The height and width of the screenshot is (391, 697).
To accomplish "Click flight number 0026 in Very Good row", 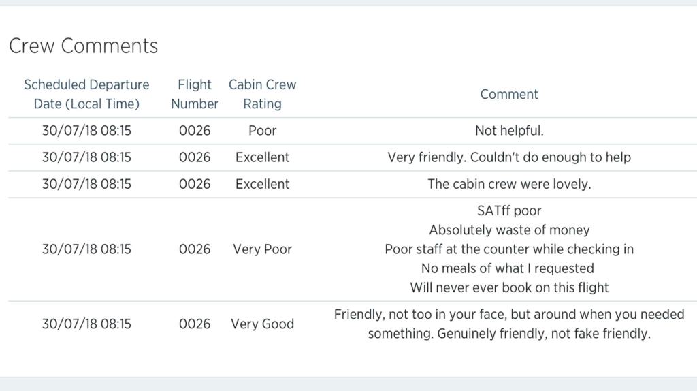I will [x=195, y=324].
